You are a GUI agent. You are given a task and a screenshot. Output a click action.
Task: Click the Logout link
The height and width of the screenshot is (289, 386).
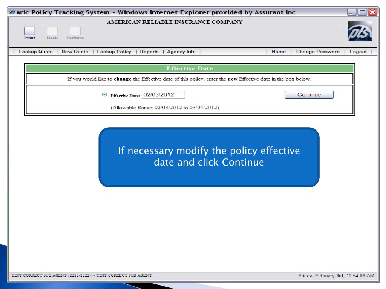(x=358, y=52)
